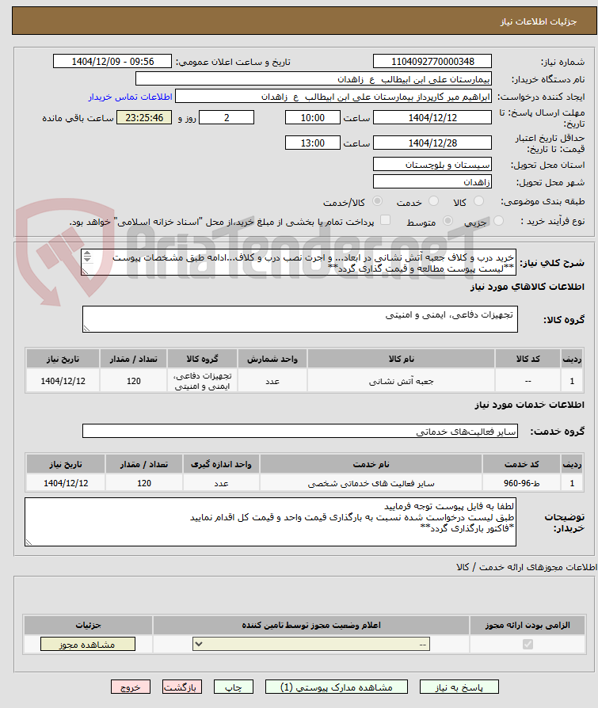Click the شرح کلی نیاز scroll stepper
The image size is (598, 708).
click(x=87, y=257)
